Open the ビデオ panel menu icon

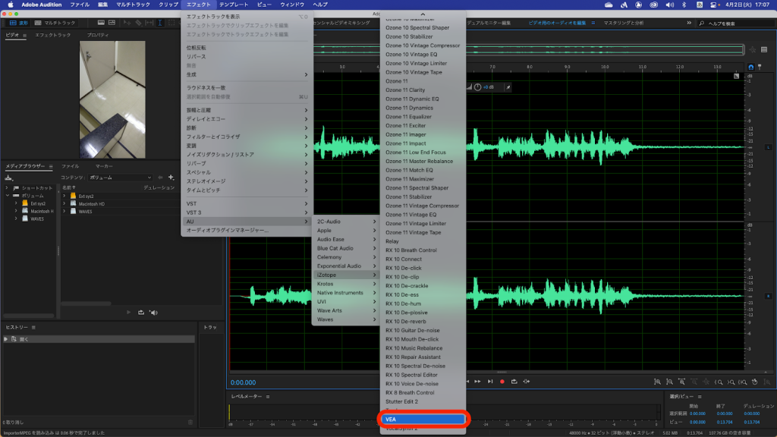tap(24, 35)
